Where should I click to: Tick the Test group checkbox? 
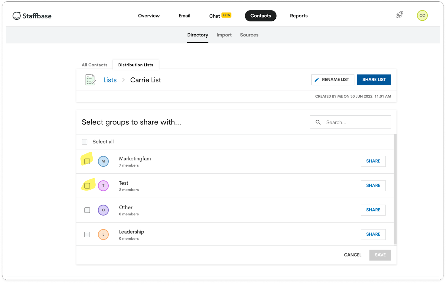pyautogui.click(x=87, y=186)
